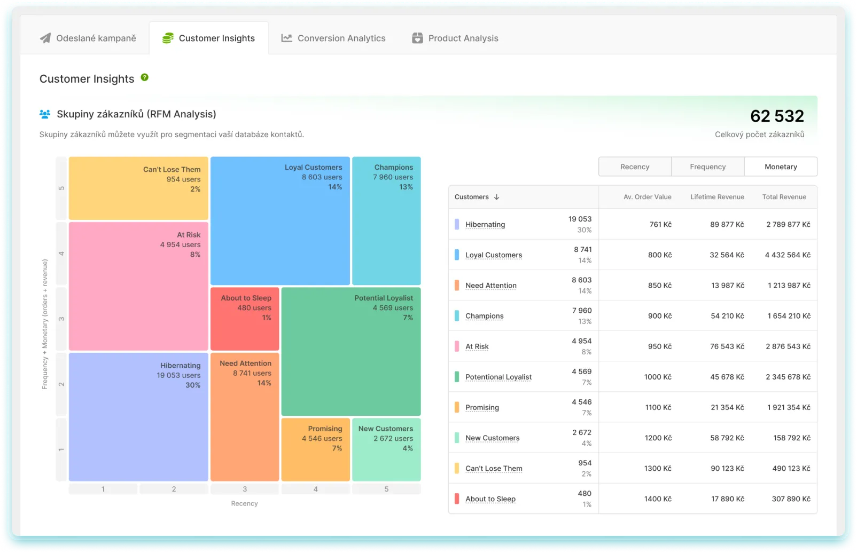Click the green coins Customer Insights icon
857x553 pixels.
pos(168,38)
